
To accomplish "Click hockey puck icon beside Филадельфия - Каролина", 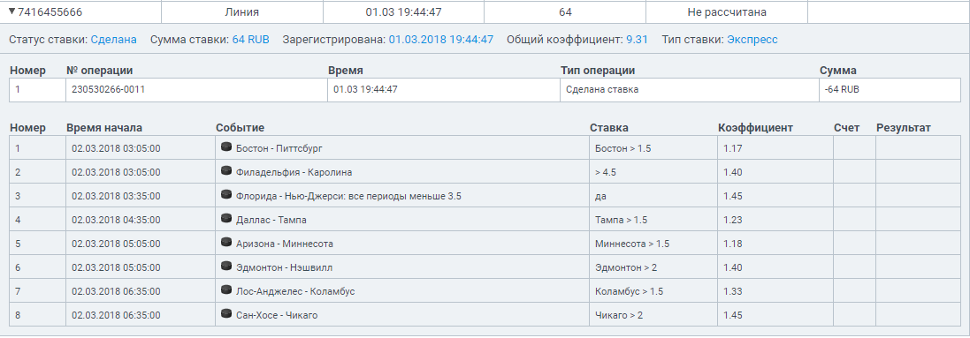I will tap(226, 171).
